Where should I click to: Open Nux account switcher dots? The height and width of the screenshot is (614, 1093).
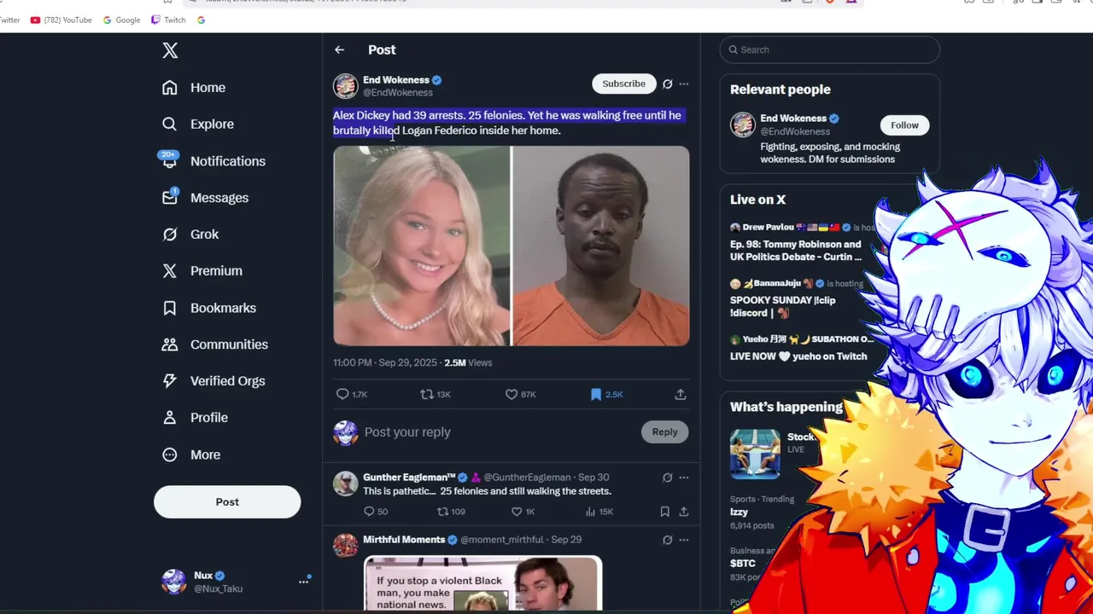click(303, 582)
